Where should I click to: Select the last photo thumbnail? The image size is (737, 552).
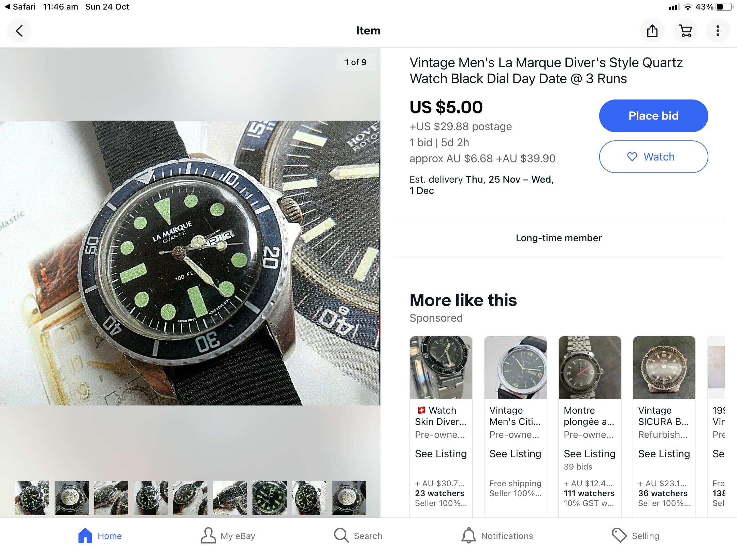pyautogui.click(x=348, y=498)
